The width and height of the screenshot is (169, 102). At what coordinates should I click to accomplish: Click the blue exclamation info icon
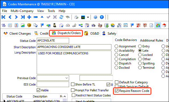click(x=102, y=17)
